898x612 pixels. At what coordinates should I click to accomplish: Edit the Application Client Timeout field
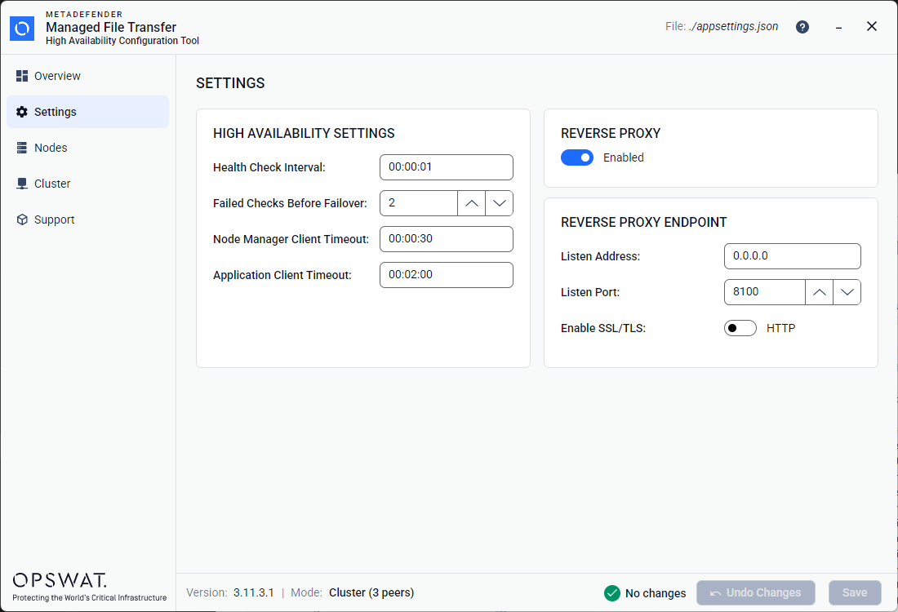pyautogui.click(x=446, y=275)
